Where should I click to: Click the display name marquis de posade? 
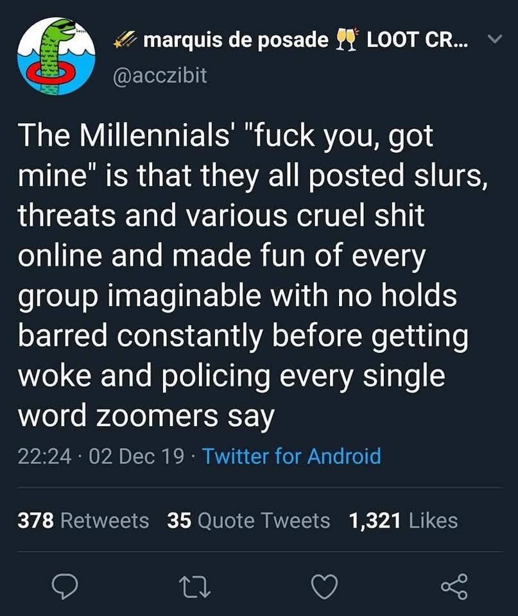[236, 40]
